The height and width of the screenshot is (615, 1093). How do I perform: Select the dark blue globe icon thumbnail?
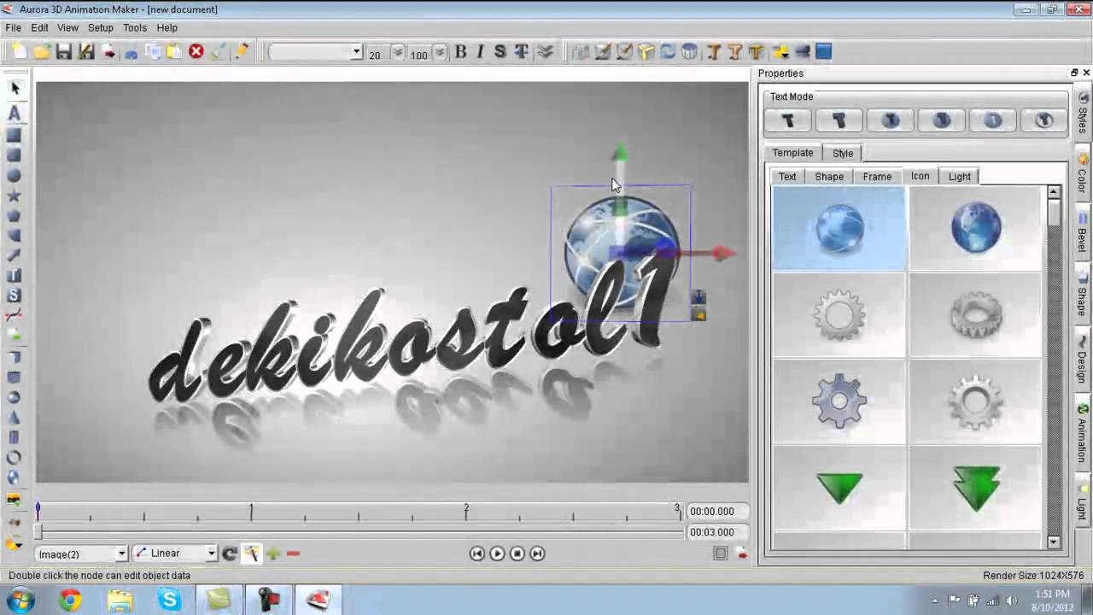(x=975, y=228)
